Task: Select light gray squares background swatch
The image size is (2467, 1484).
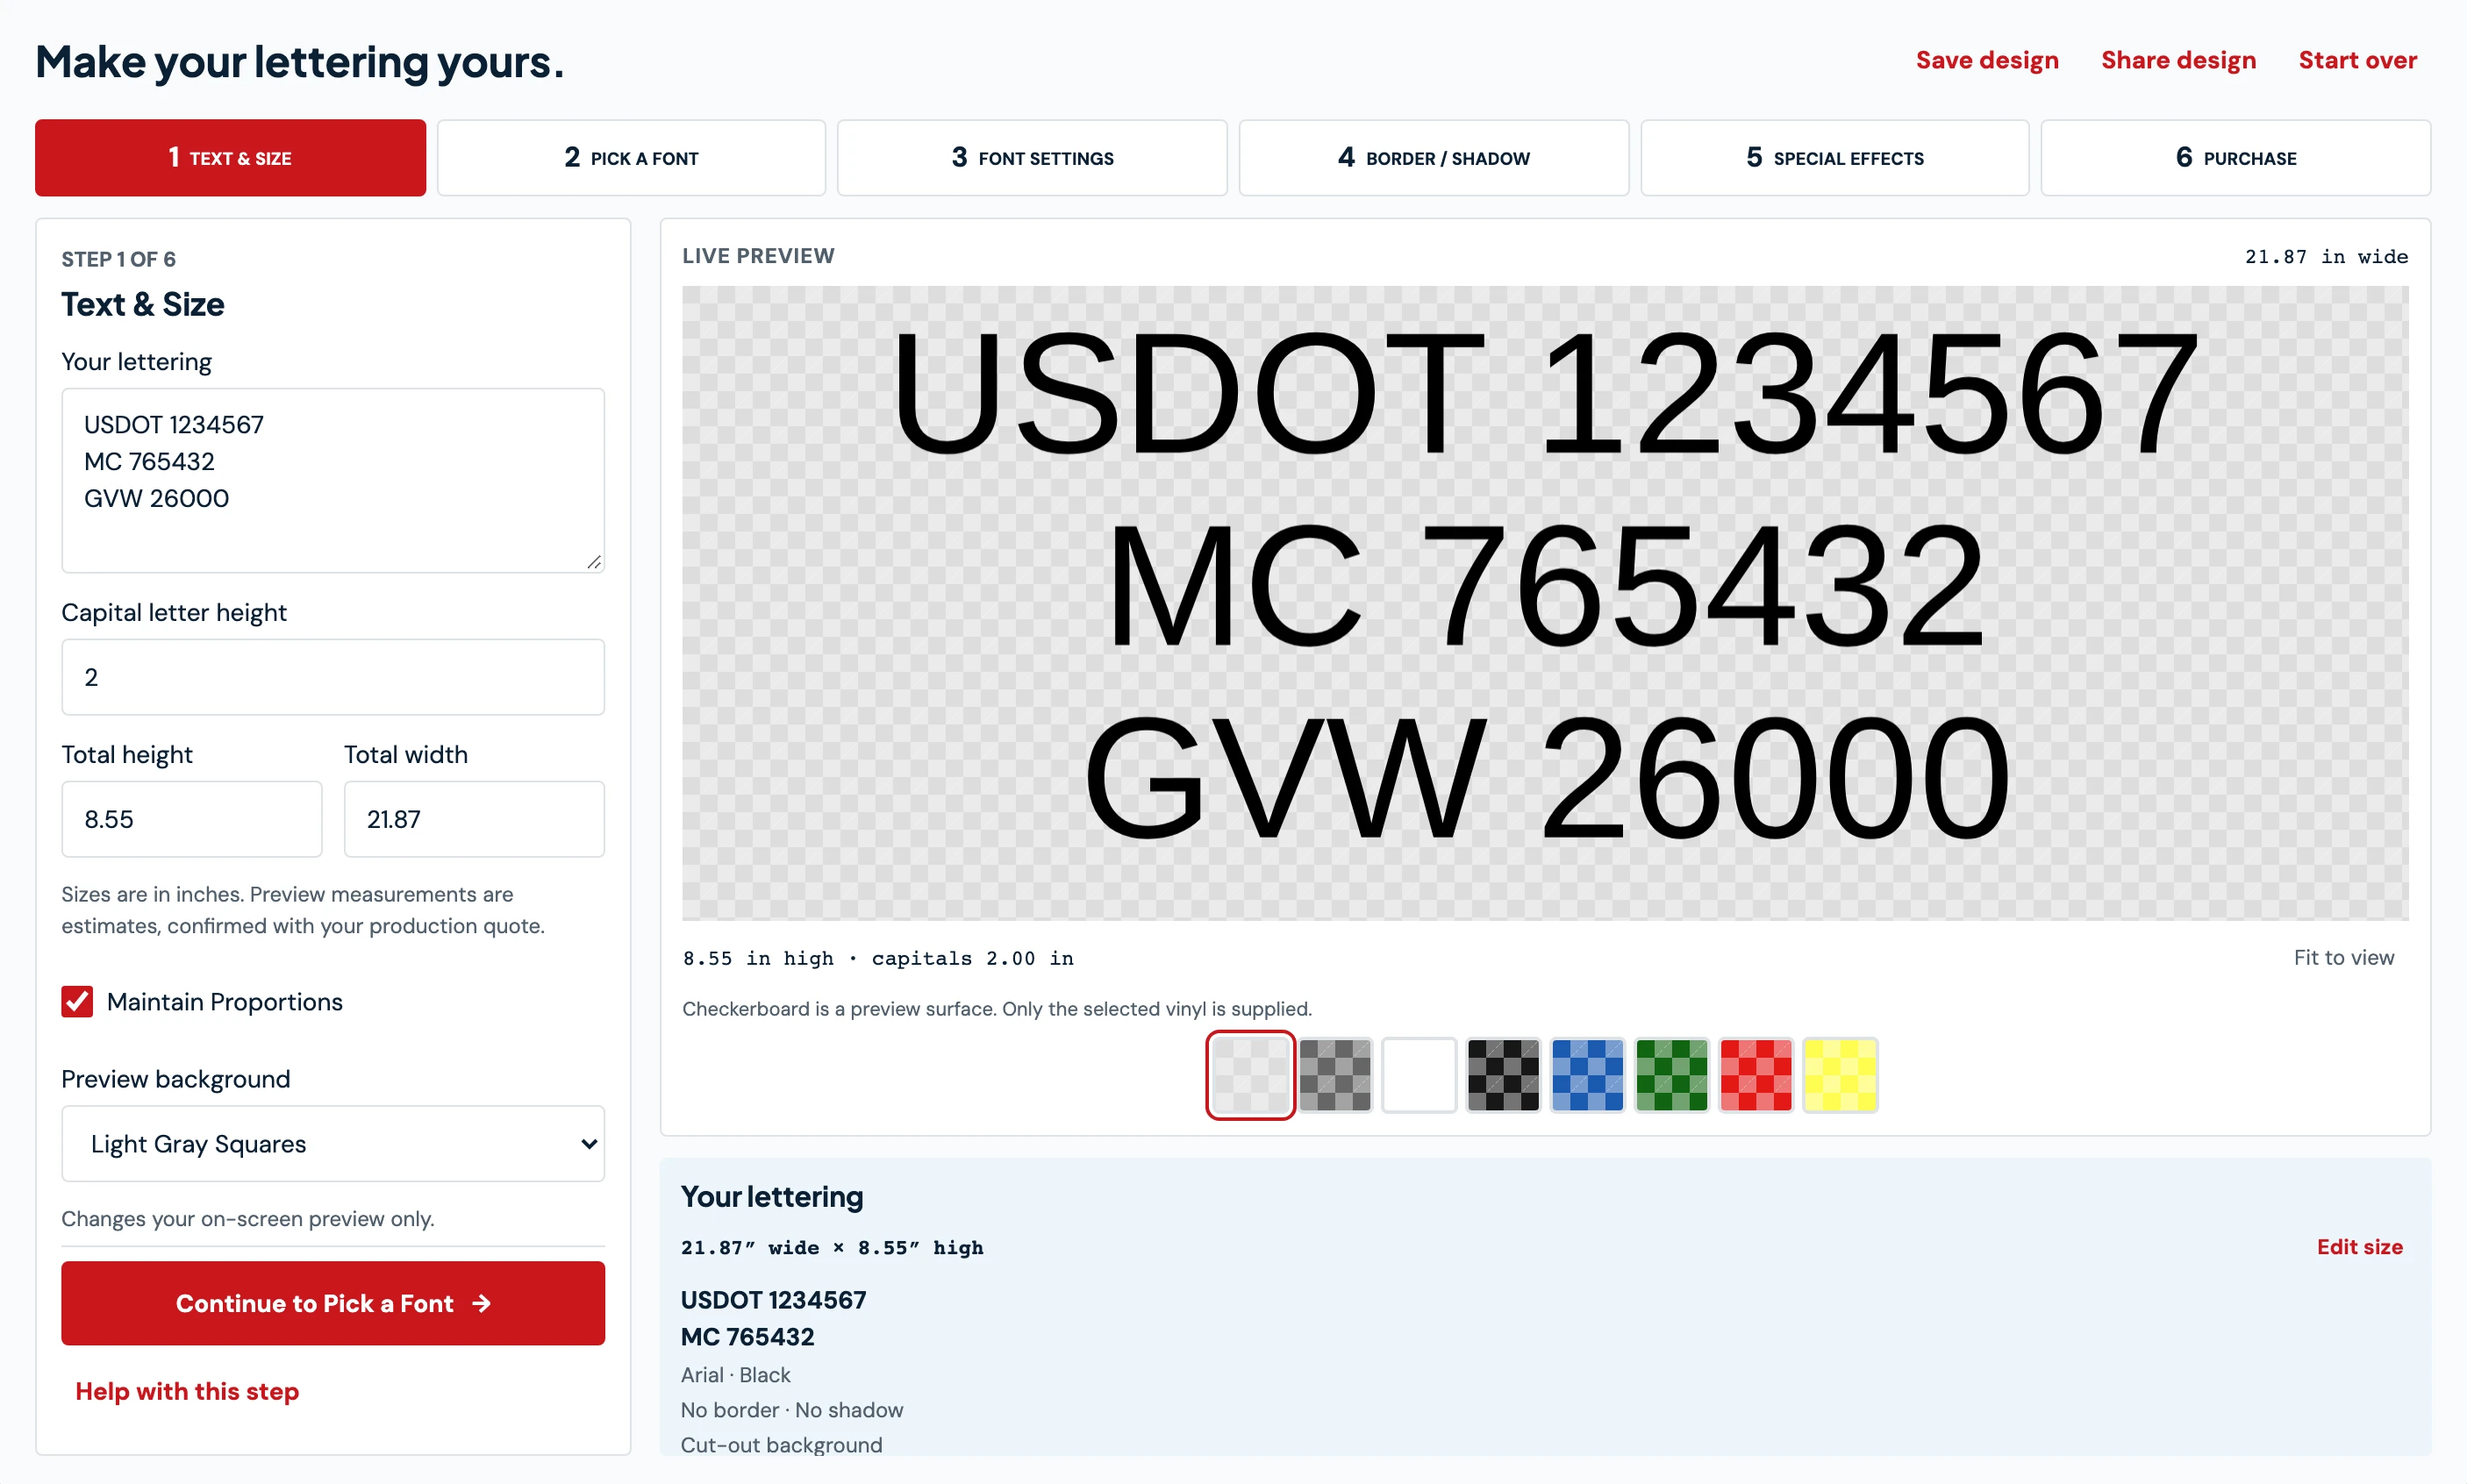Action: pos(1250,1075)
